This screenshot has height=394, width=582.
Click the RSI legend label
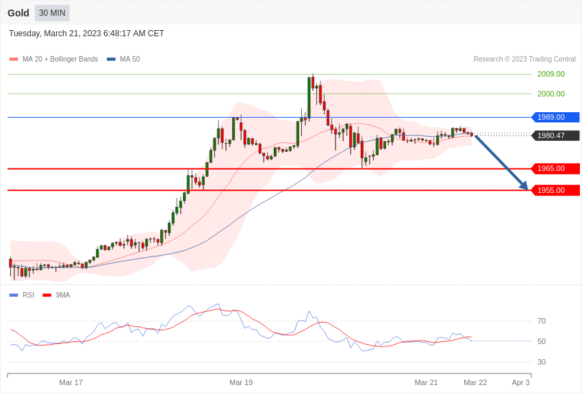point(28,295)
